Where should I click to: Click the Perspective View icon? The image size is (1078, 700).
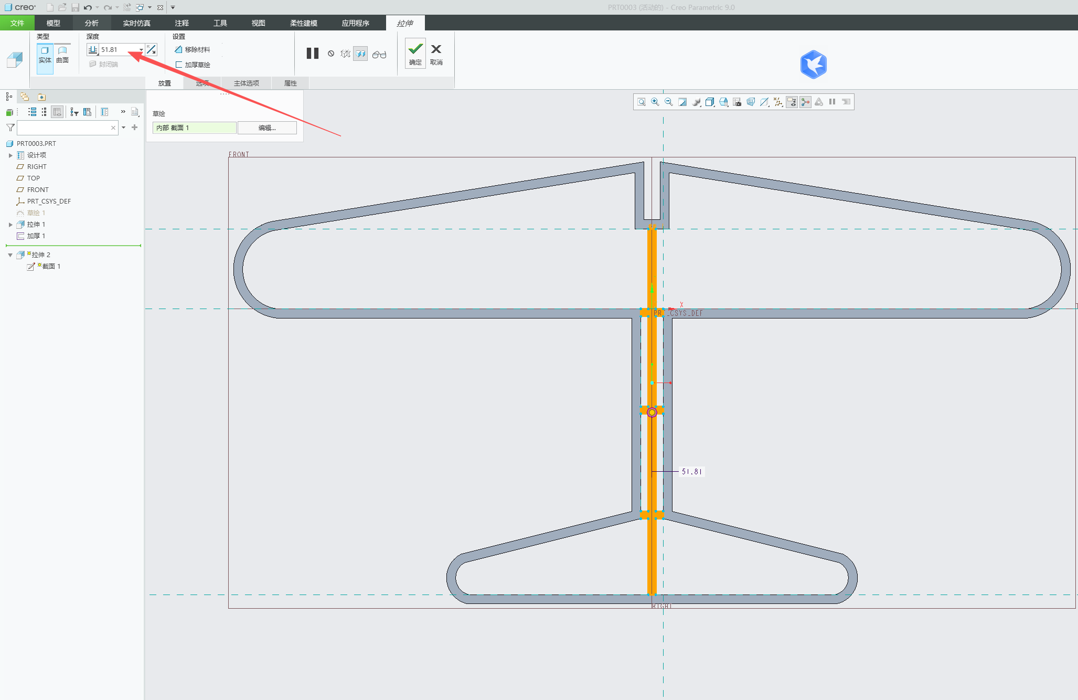click(x=751, y=102)
